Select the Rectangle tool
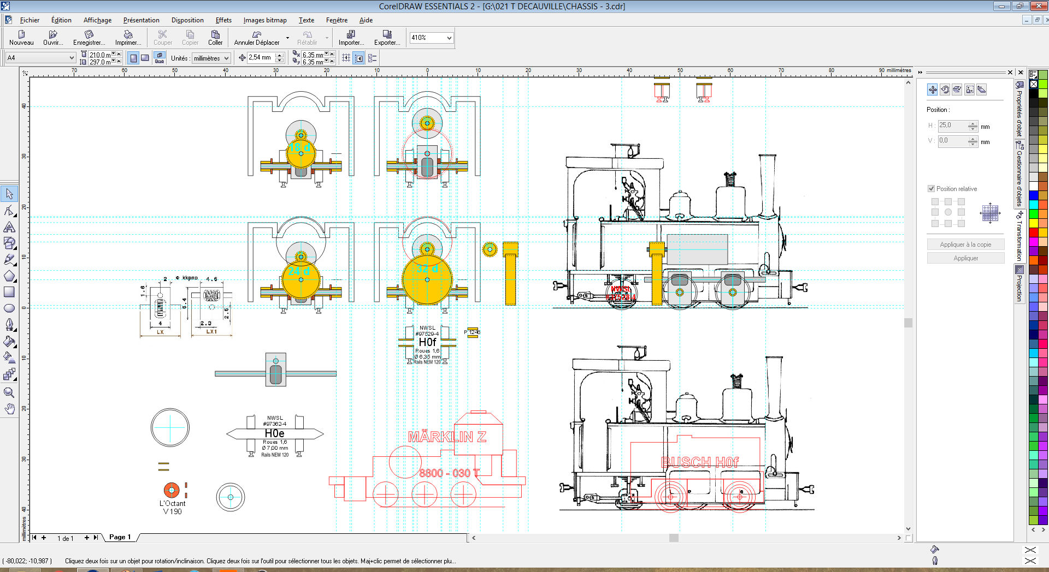1049x572 pixels. point(9,292)
